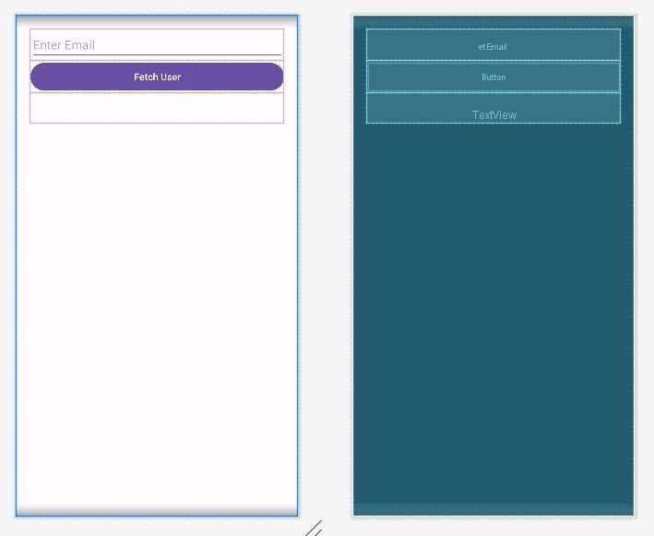Click the Enter Email input field

coord(156,45)
